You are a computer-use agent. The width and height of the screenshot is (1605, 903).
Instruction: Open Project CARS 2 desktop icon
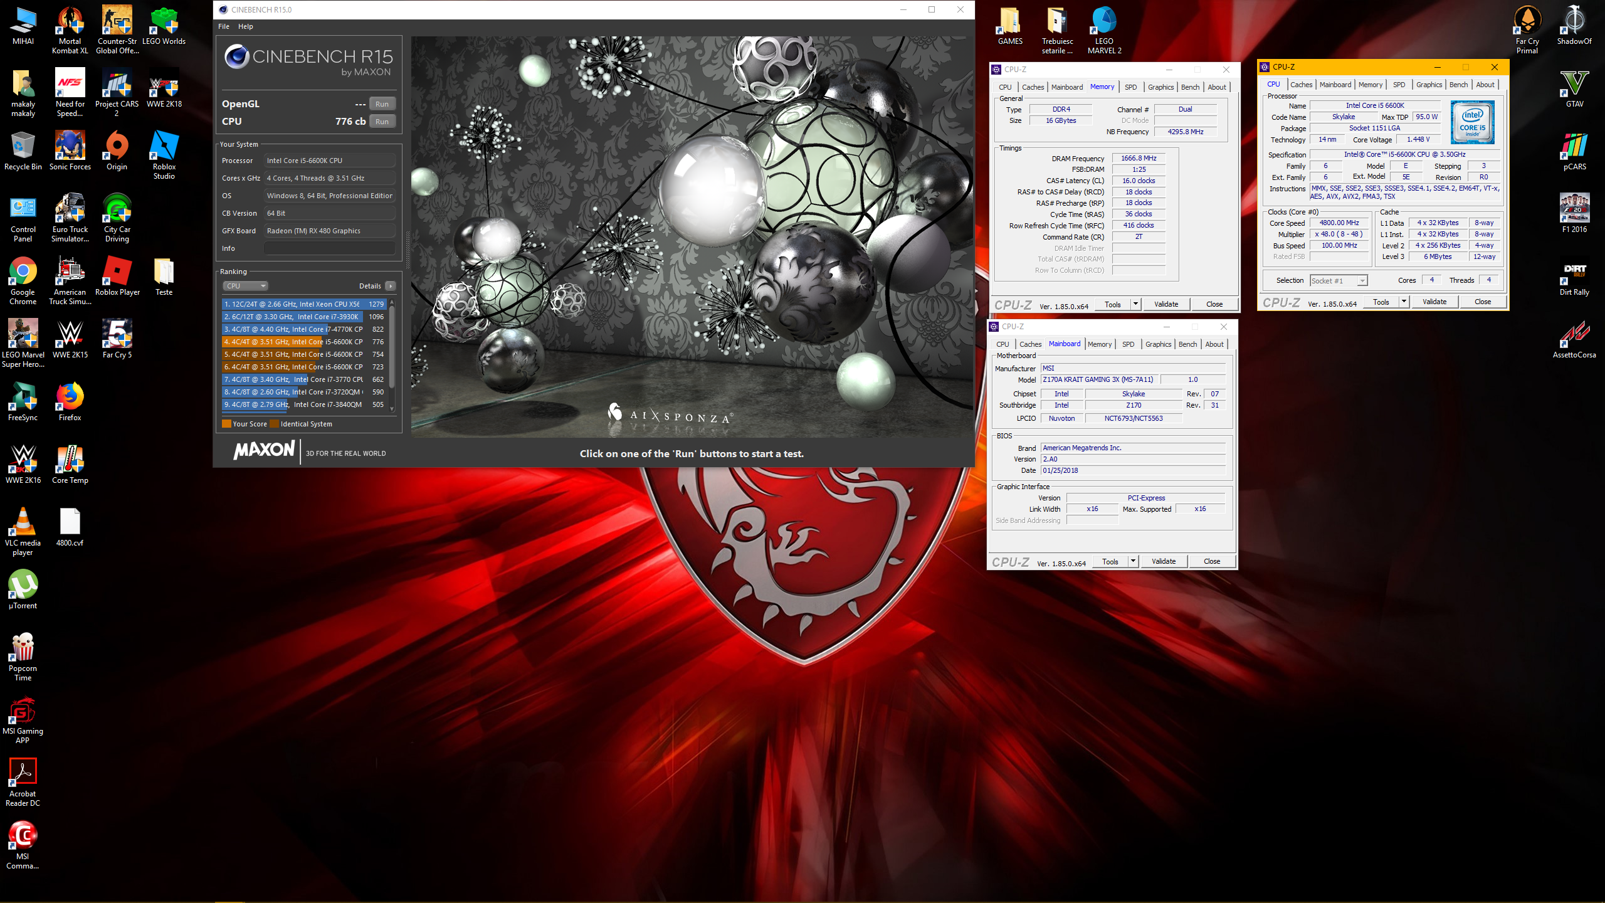[x=117, y=92]
